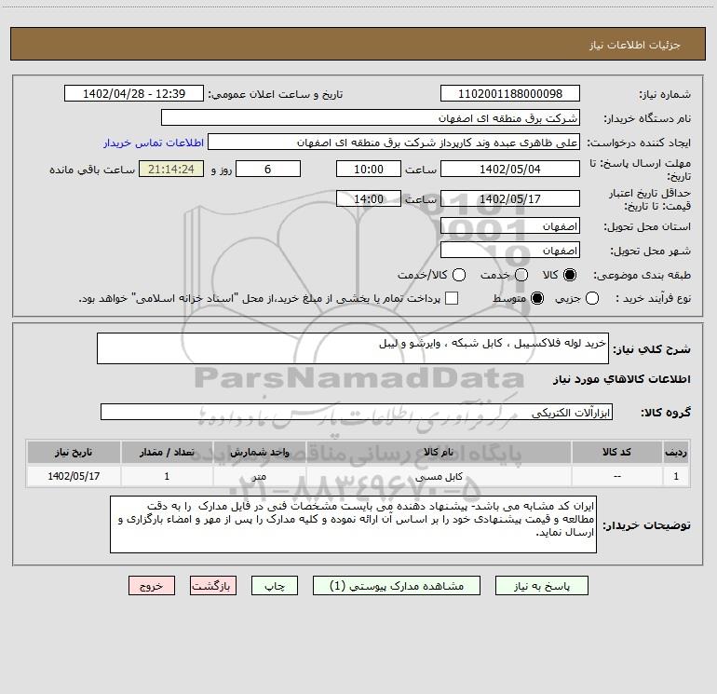Click the پاسخ به نیاز button

541,586
